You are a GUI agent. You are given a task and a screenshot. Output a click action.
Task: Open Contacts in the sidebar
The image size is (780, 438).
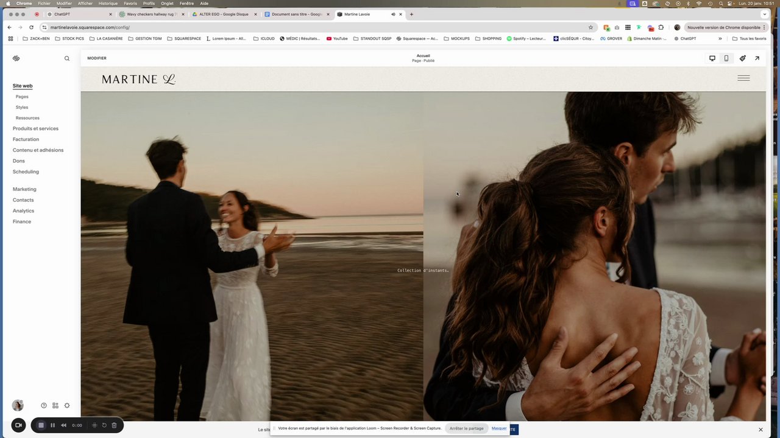point(23,200)
